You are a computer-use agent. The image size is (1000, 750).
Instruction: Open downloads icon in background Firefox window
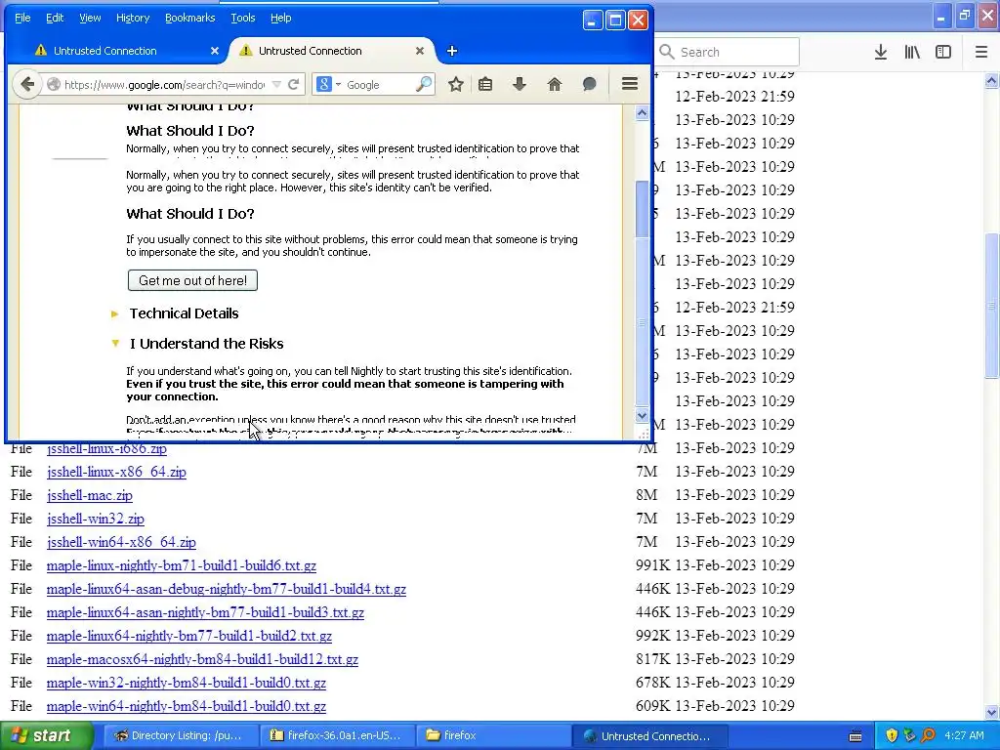point(881,52)
